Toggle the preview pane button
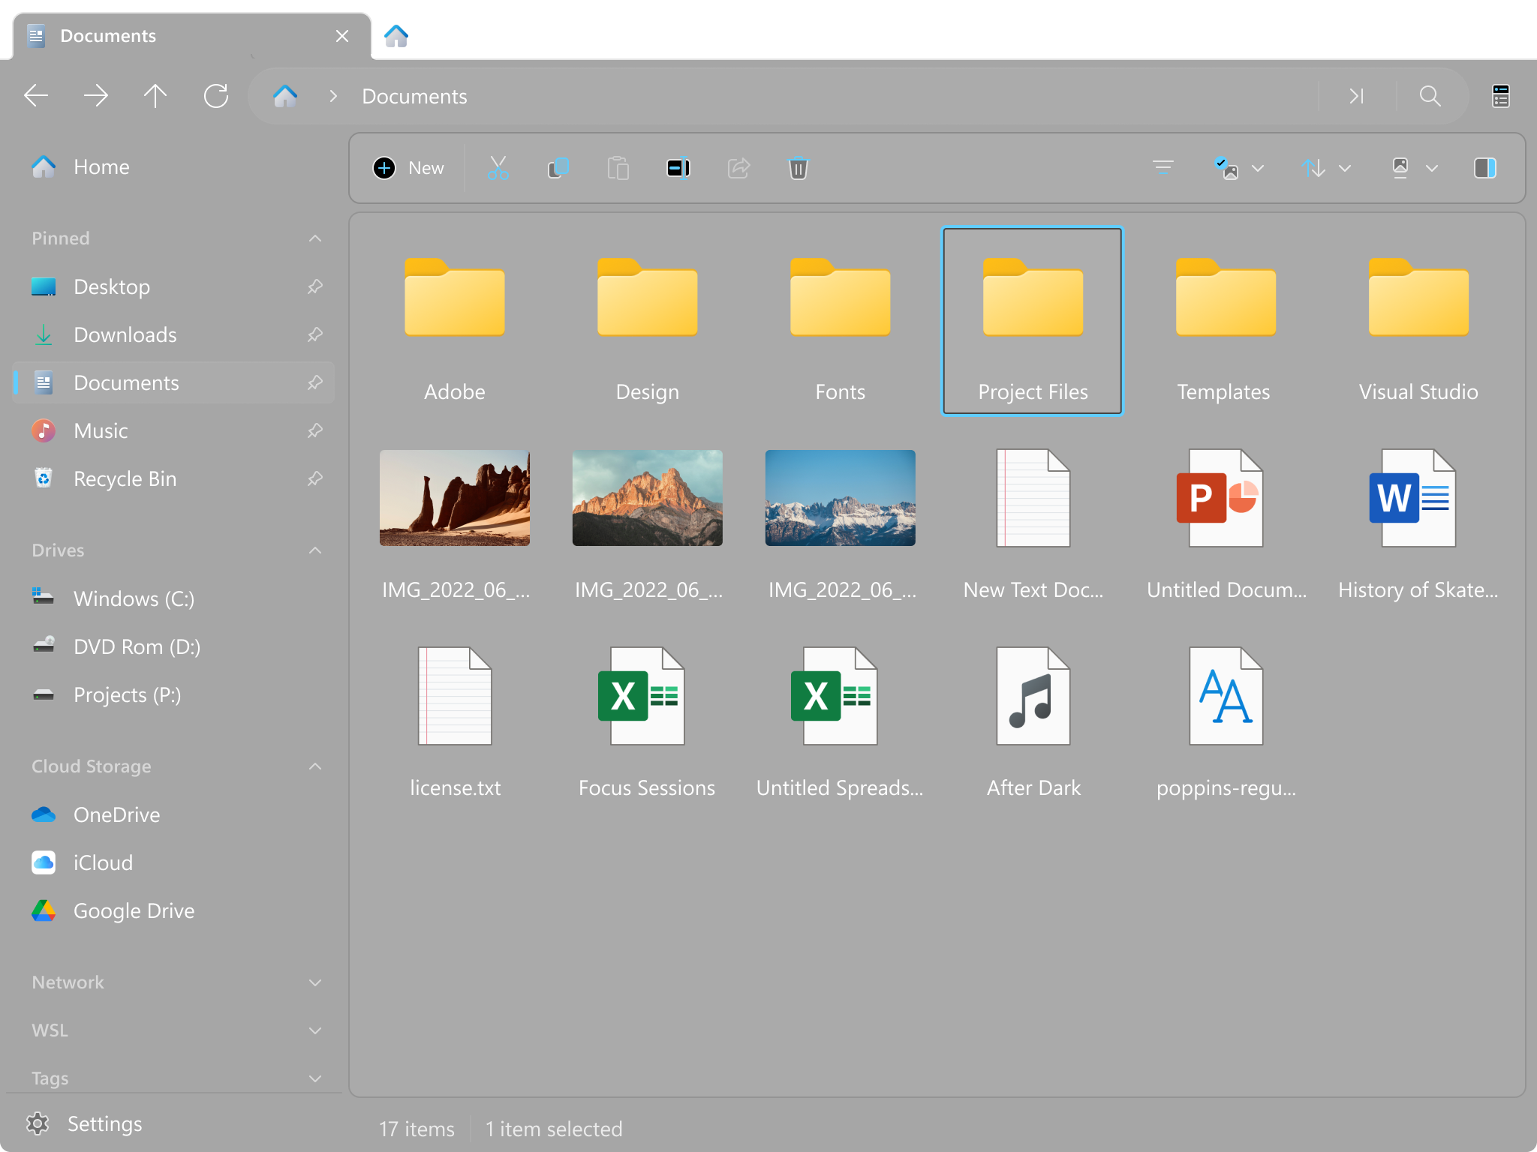This screenshot has height=1152, width=1537. (x=1484, y=168)
